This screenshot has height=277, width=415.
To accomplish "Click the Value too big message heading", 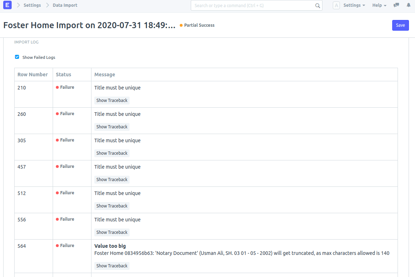I will [x=110, y=246].
